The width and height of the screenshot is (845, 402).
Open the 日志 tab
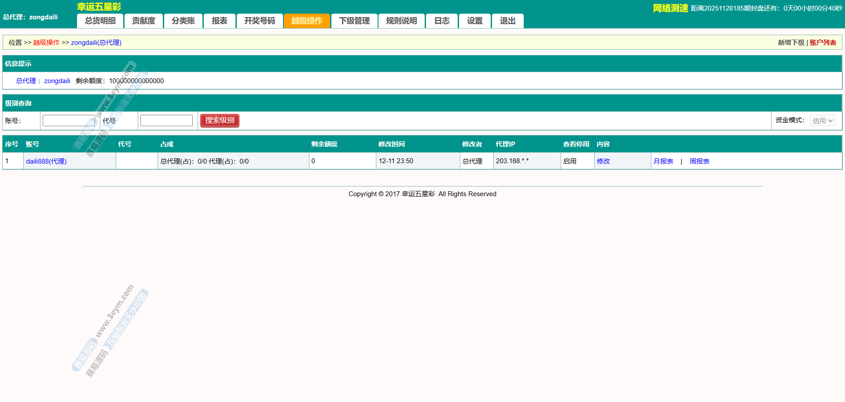point(442,21)
